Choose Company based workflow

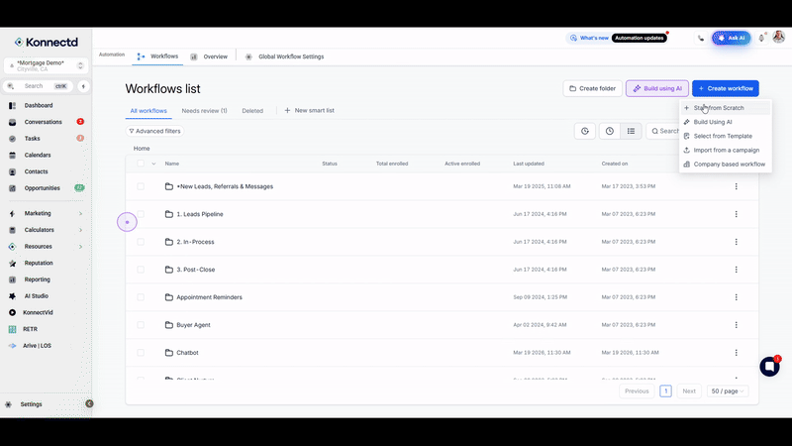click(x=726, y=165)
